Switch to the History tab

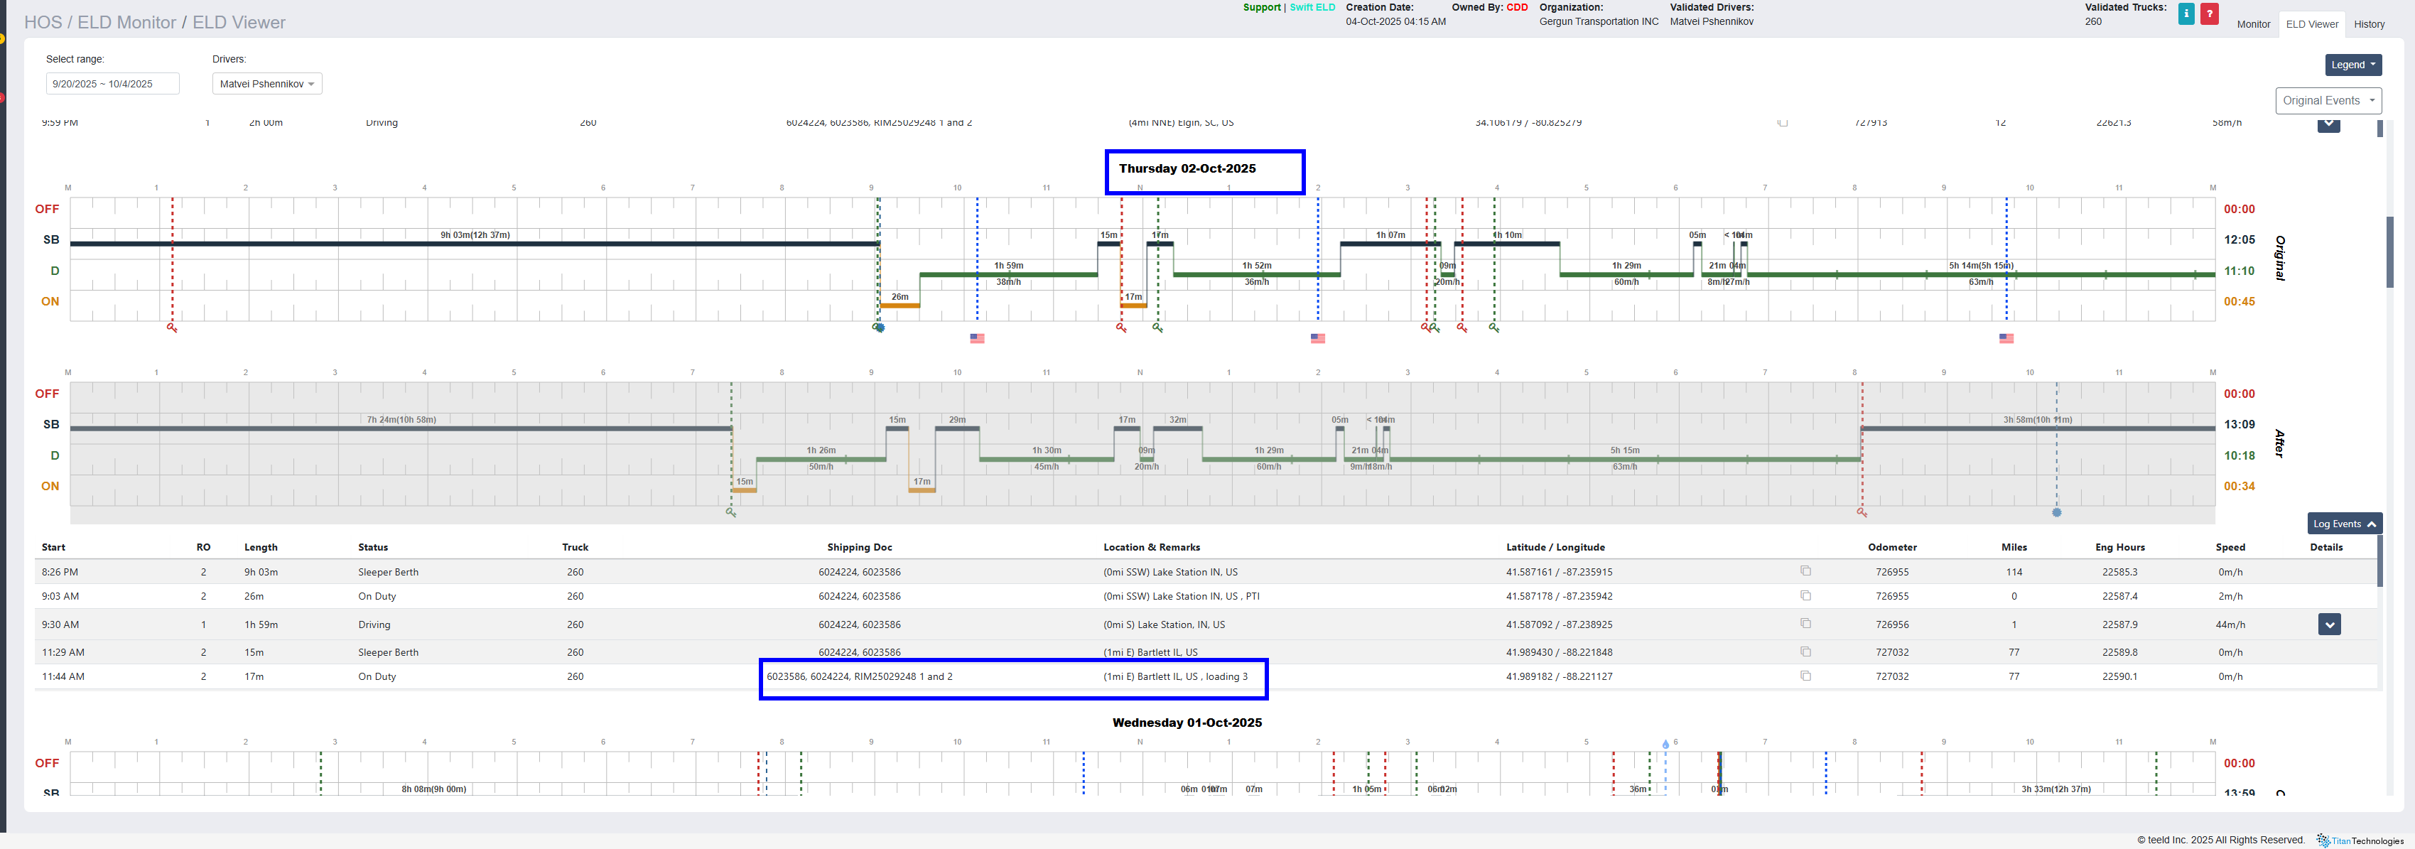pos(2368,24)
